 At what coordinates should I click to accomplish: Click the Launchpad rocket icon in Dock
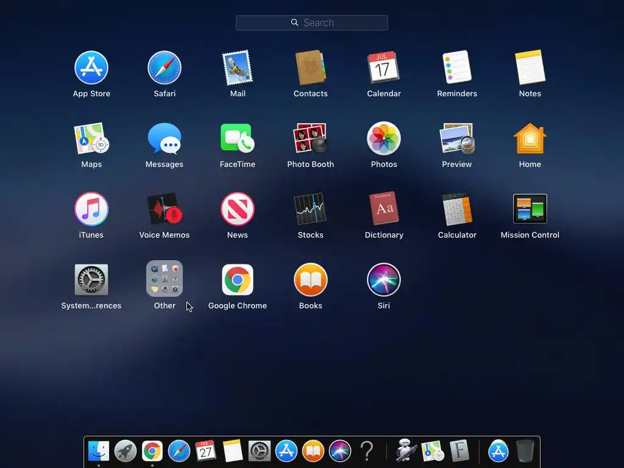(x=126, y=451)
